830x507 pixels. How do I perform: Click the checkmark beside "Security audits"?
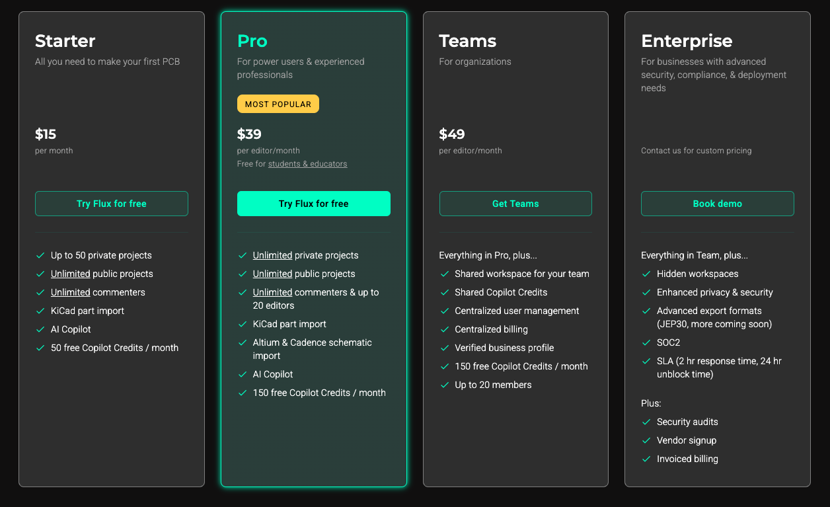tap(646, 422)
